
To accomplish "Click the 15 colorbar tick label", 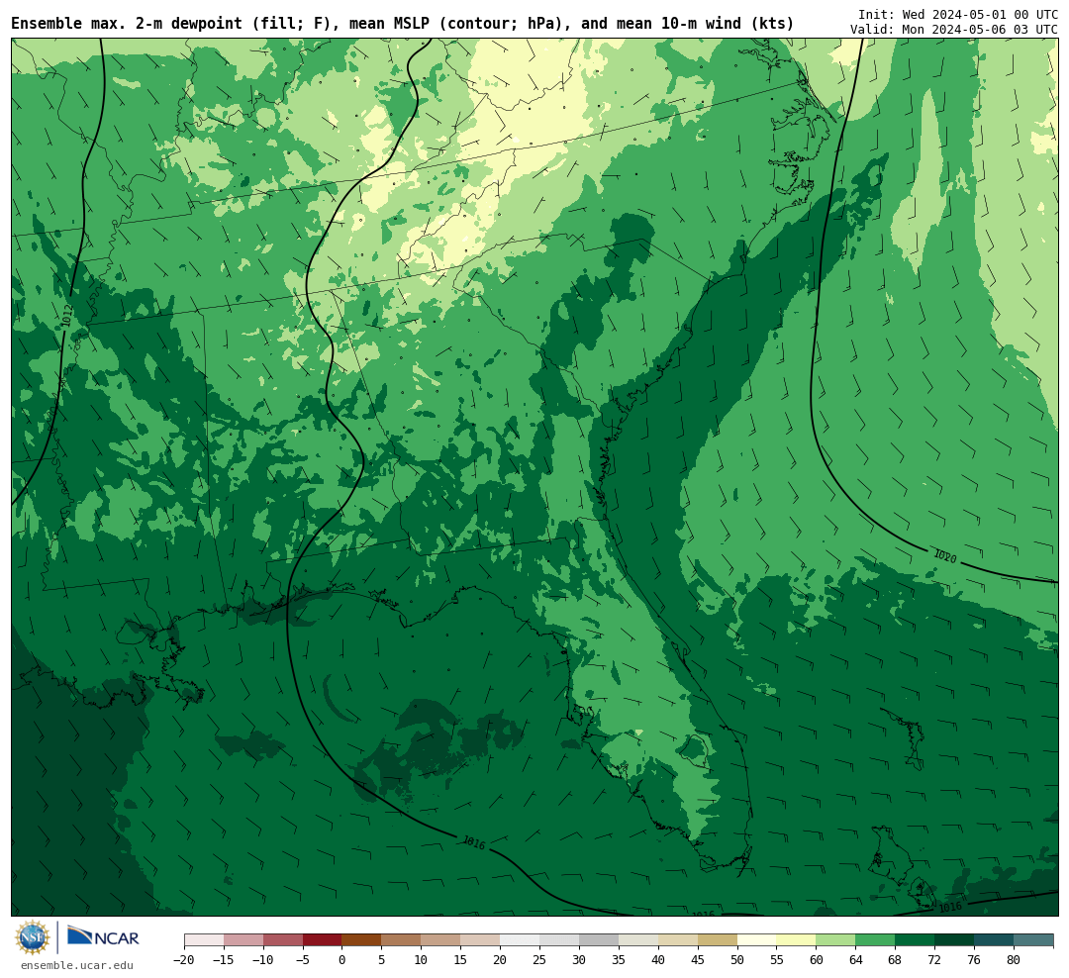I will coord(461,959).
